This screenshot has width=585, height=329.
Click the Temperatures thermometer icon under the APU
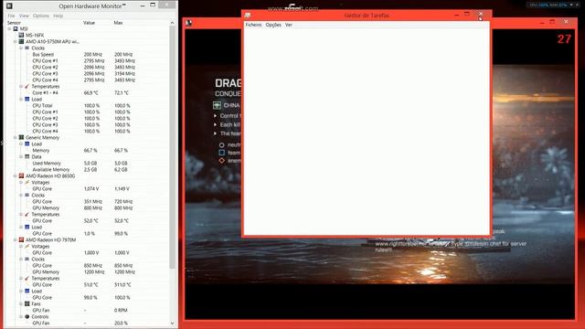point(27,86)
